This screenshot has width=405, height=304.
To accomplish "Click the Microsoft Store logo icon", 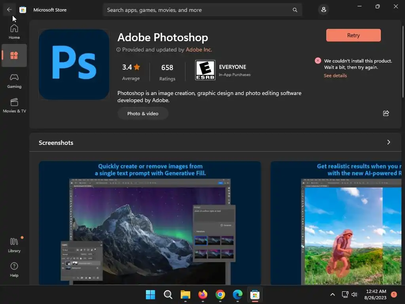I will (23, 10).
